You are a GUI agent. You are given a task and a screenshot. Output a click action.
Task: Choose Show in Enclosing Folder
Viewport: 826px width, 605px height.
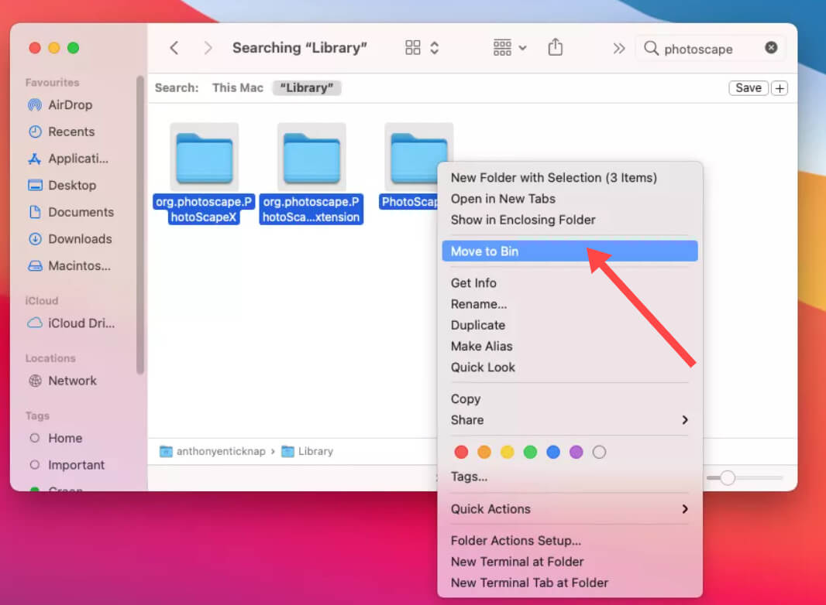point(570,220)
